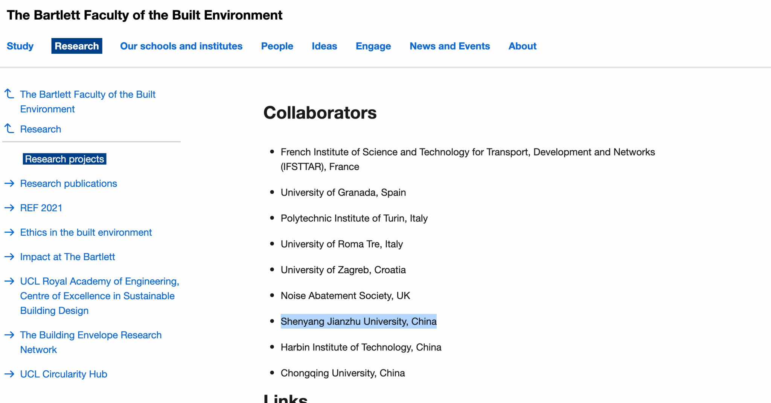
Task: Click the arrow icon next to The Building Envelope Research Network
Action: coord(9,335)
